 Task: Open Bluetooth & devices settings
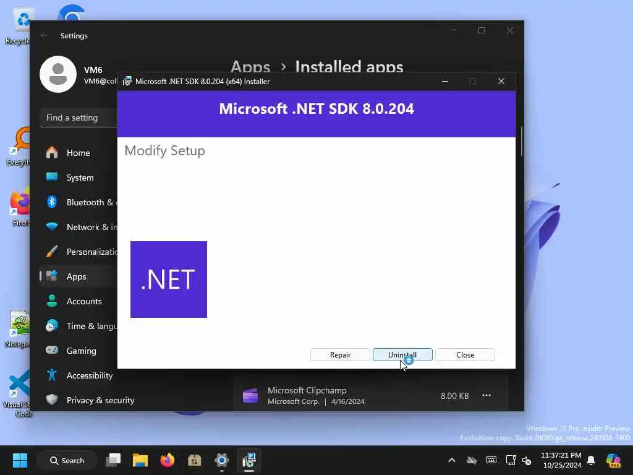[x=79, y=202]
